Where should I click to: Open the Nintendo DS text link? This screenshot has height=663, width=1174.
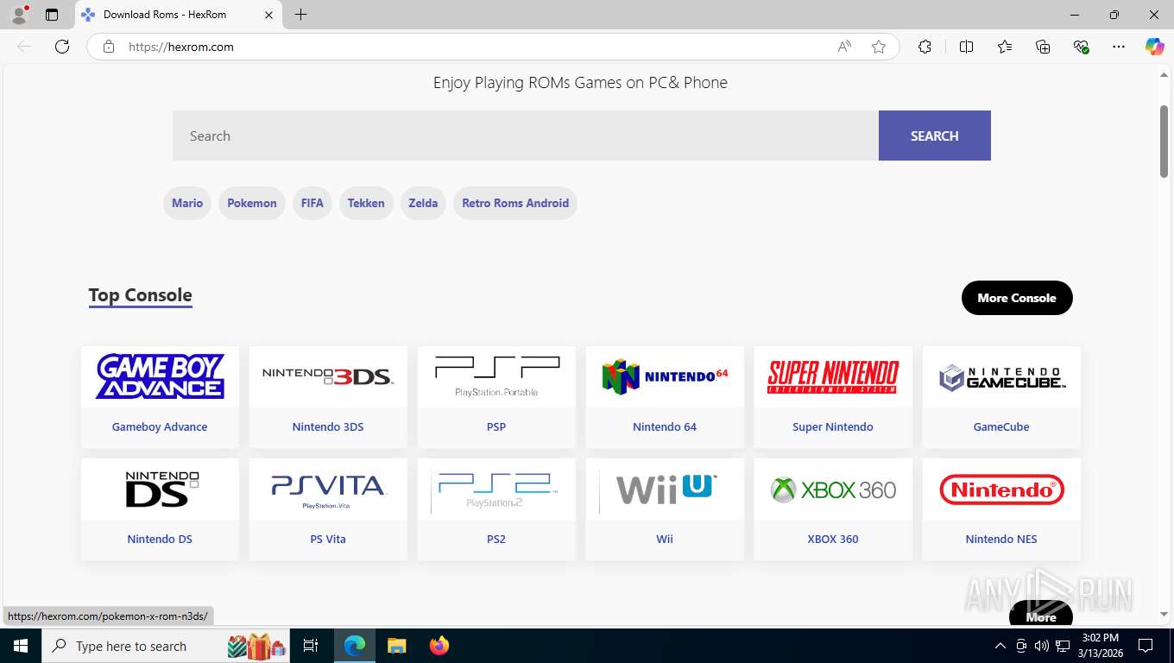pyautogui.click(x=160, y=539)
